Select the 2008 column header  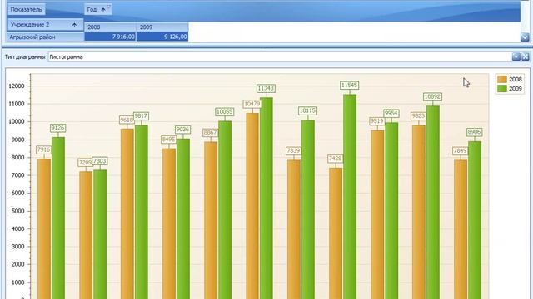click(110, 27)
